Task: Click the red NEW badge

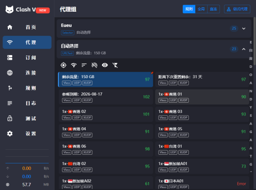Action: (x=43, y=10)
